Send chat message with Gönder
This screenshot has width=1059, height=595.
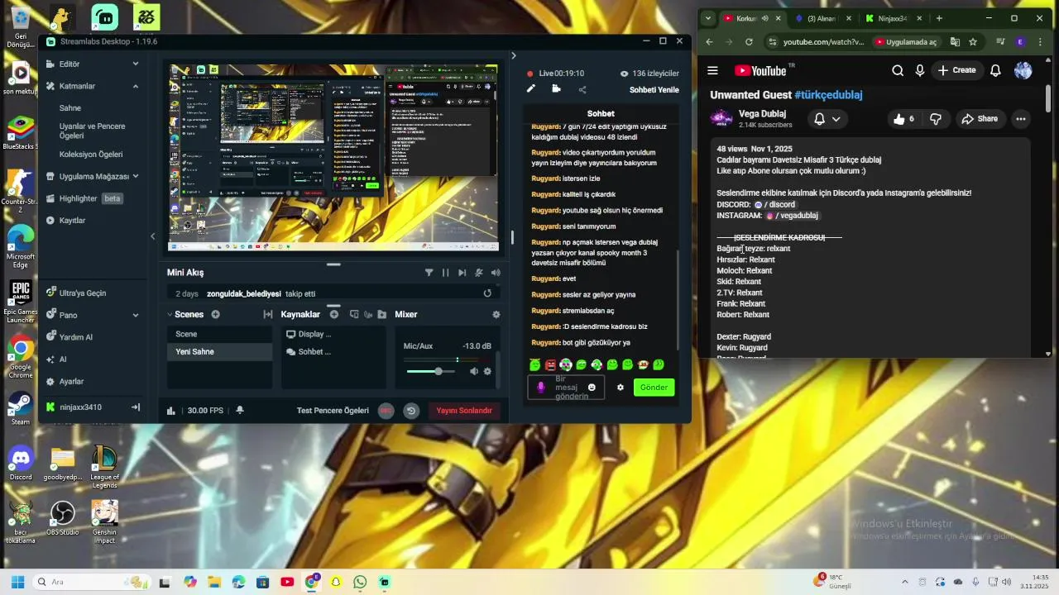[x=654, y=387]
